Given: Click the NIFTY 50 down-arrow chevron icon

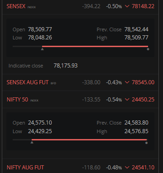Looking at the screenshot, I should [127, 100].
